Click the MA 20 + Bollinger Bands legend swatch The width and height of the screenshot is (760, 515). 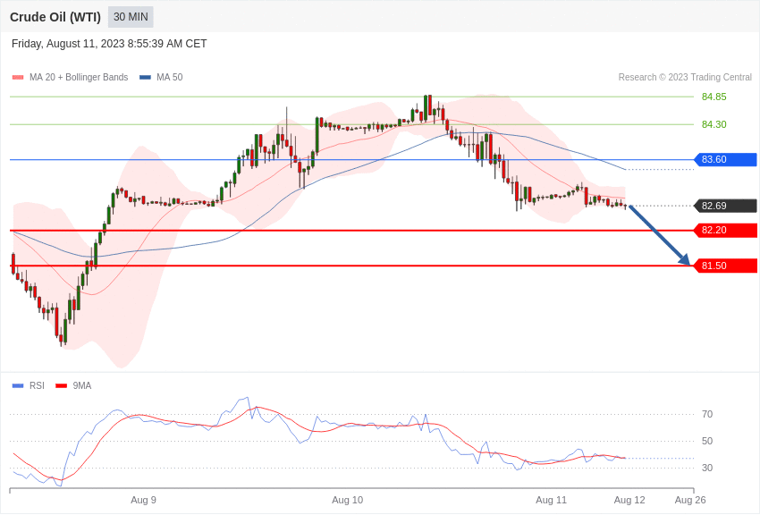pyautogui.click(x=18, y=77)
